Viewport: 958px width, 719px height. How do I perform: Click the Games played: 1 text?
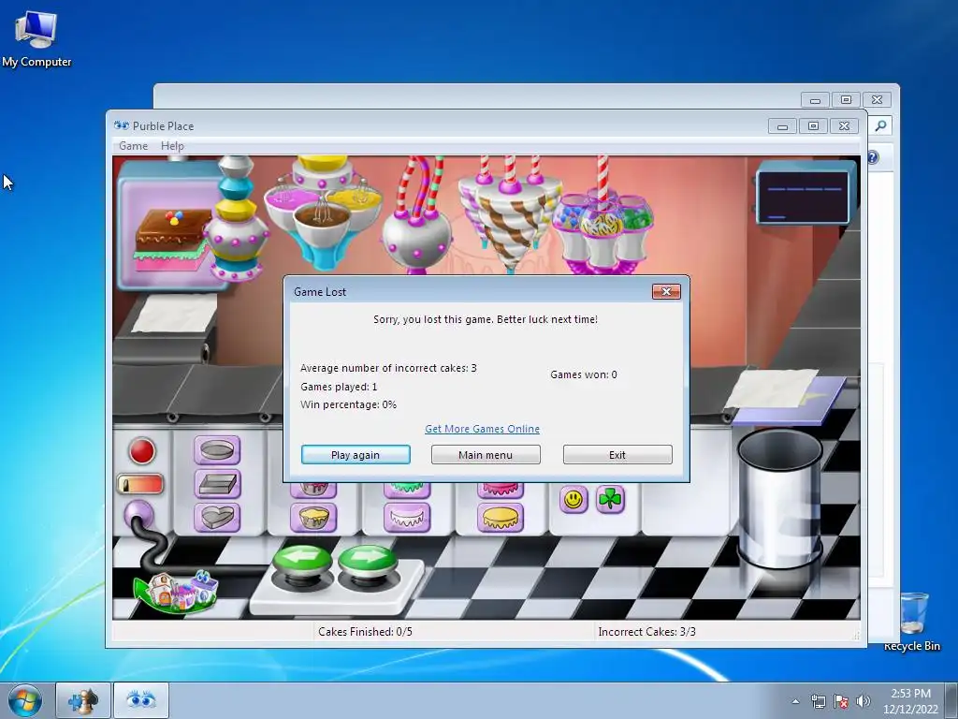pos(339,387)
